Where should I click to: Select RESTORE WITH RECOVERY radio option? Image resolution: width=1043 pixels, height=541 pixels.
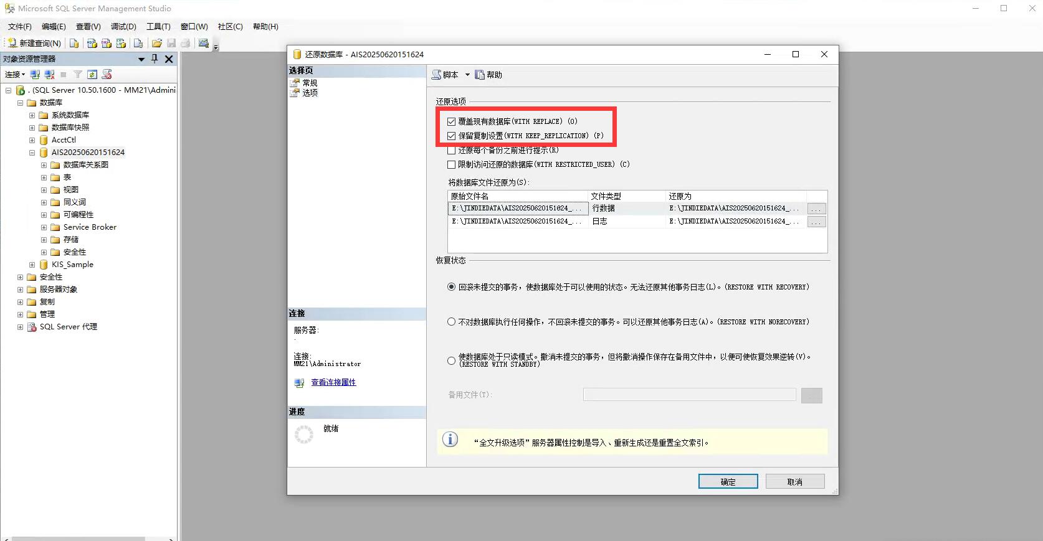pos(451,287)
